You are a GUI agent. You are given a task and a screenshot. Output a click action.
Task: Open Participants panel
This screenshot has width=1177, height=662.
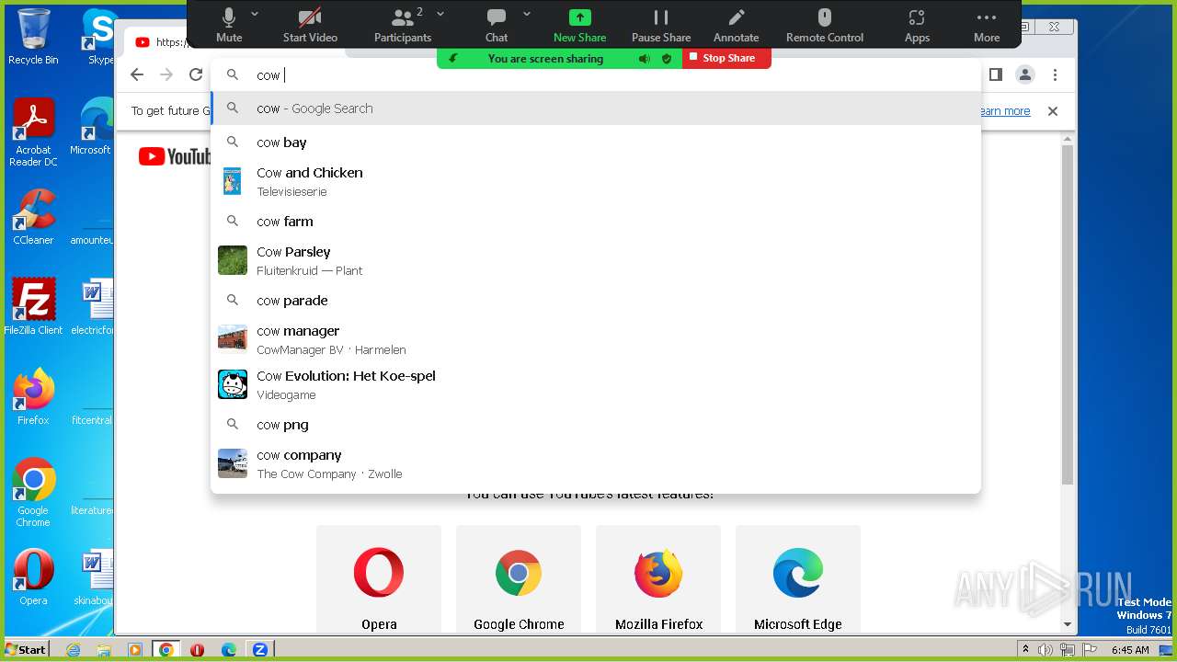[402, 25]
